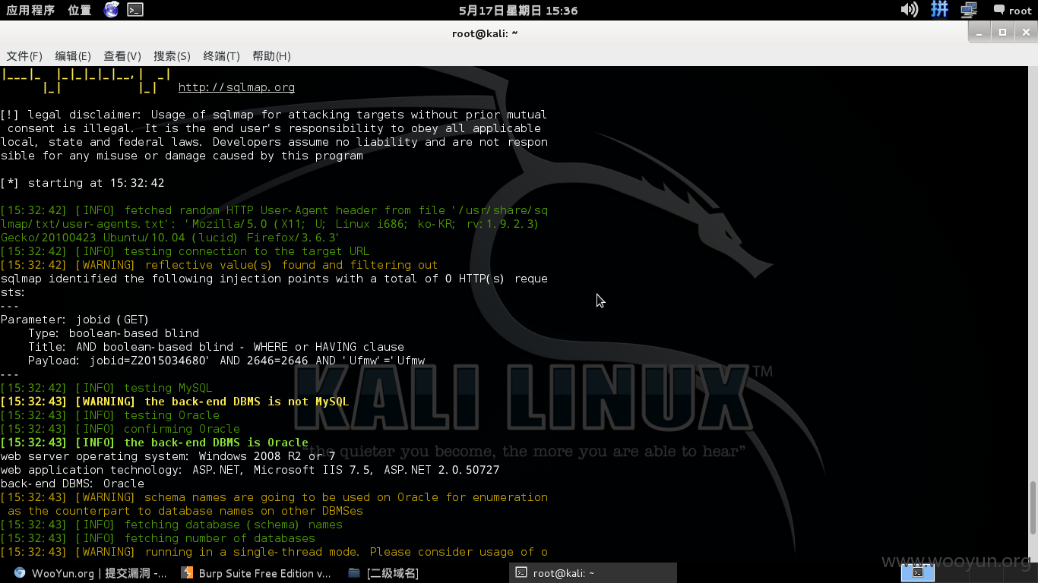Image resolution: width=1038 pixels, height=583 pixels.
Task: Open the 应用程序 applications menu
Action: [30, 10]
